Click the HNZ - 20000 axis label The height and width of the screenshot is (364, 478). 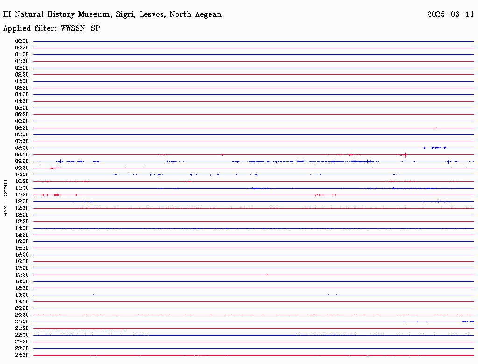[6, 198]
